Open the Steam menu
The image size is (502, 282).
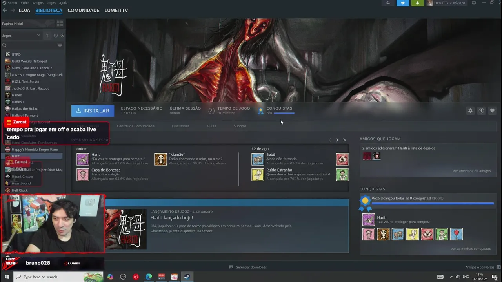click(10, 3)
